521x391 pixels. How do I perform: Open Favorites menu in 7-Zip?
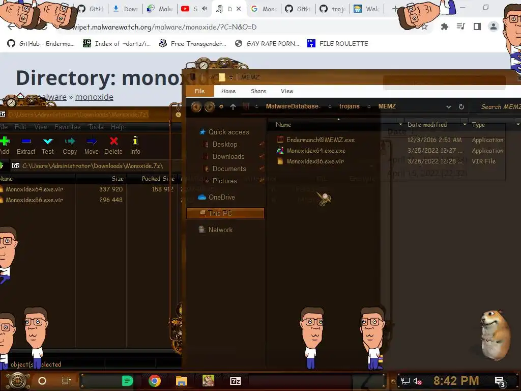coord(68,127)
